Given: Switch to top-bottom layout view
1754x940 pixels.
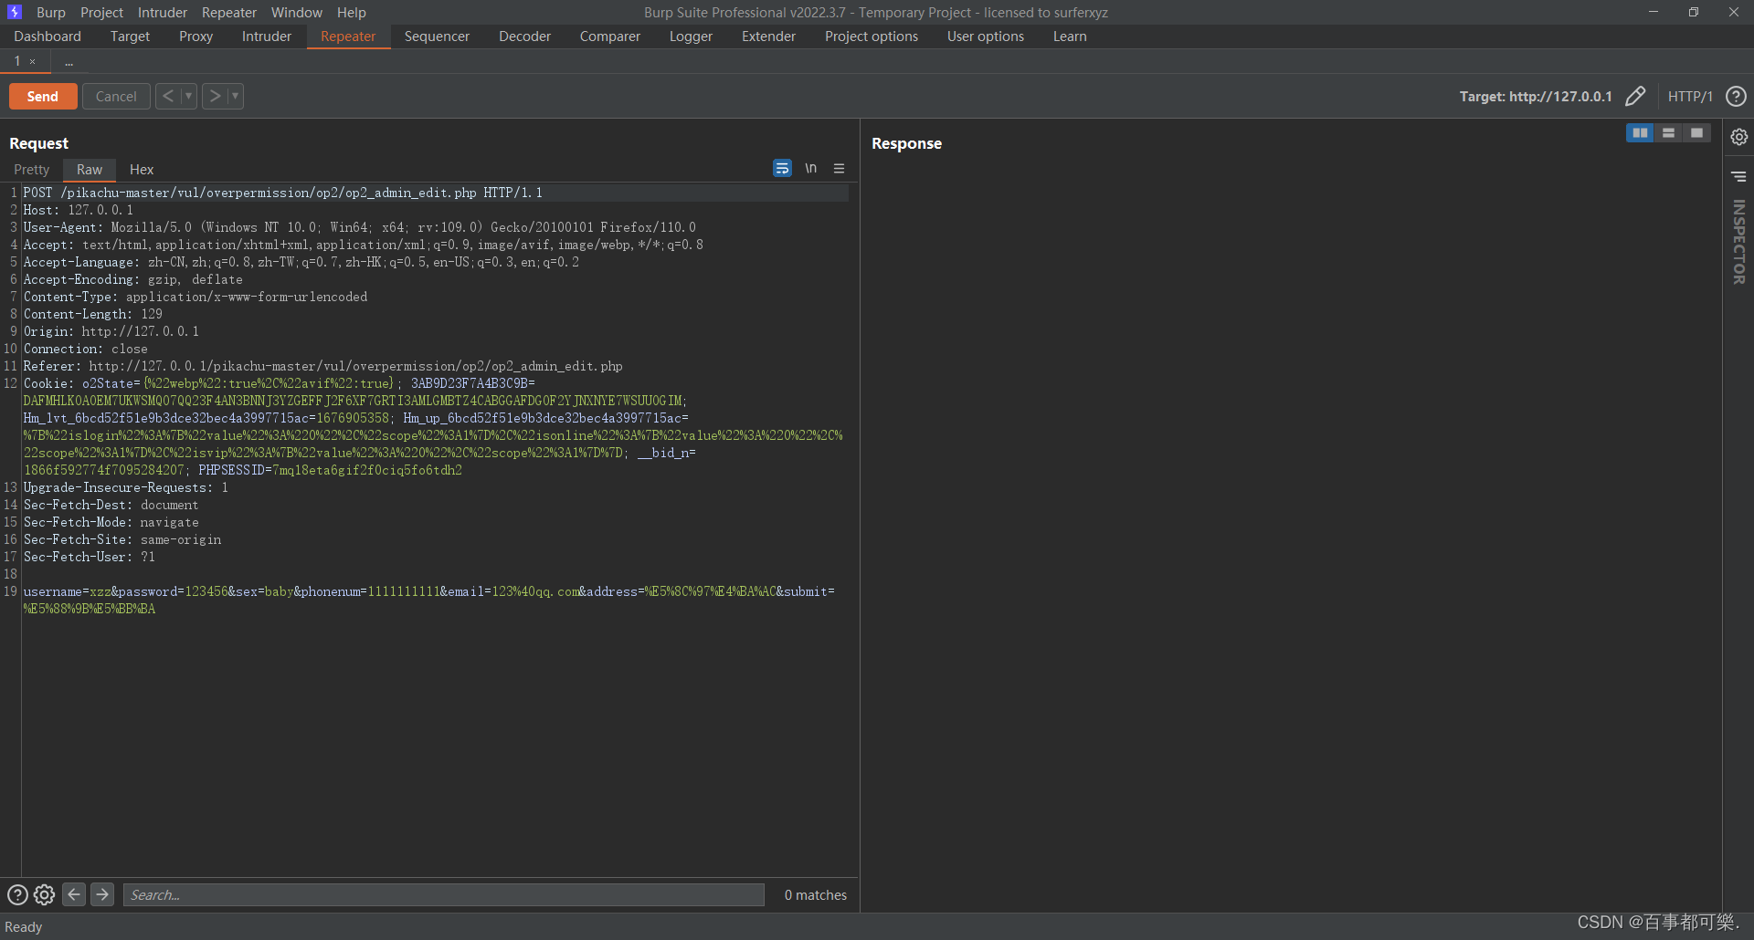Looking at the screenshot, I should 1668,133.
